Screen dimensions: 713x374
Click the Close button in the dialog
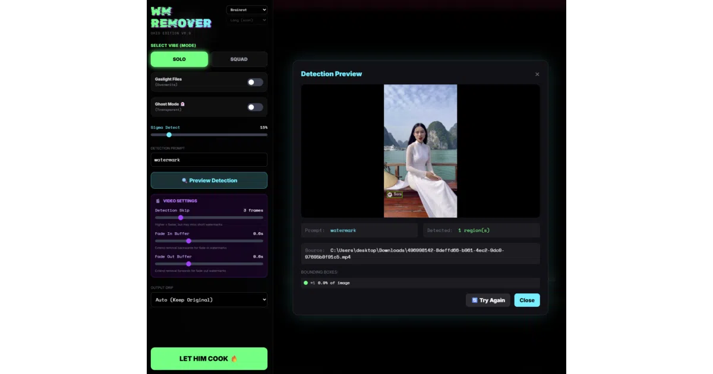pos(527,300)
